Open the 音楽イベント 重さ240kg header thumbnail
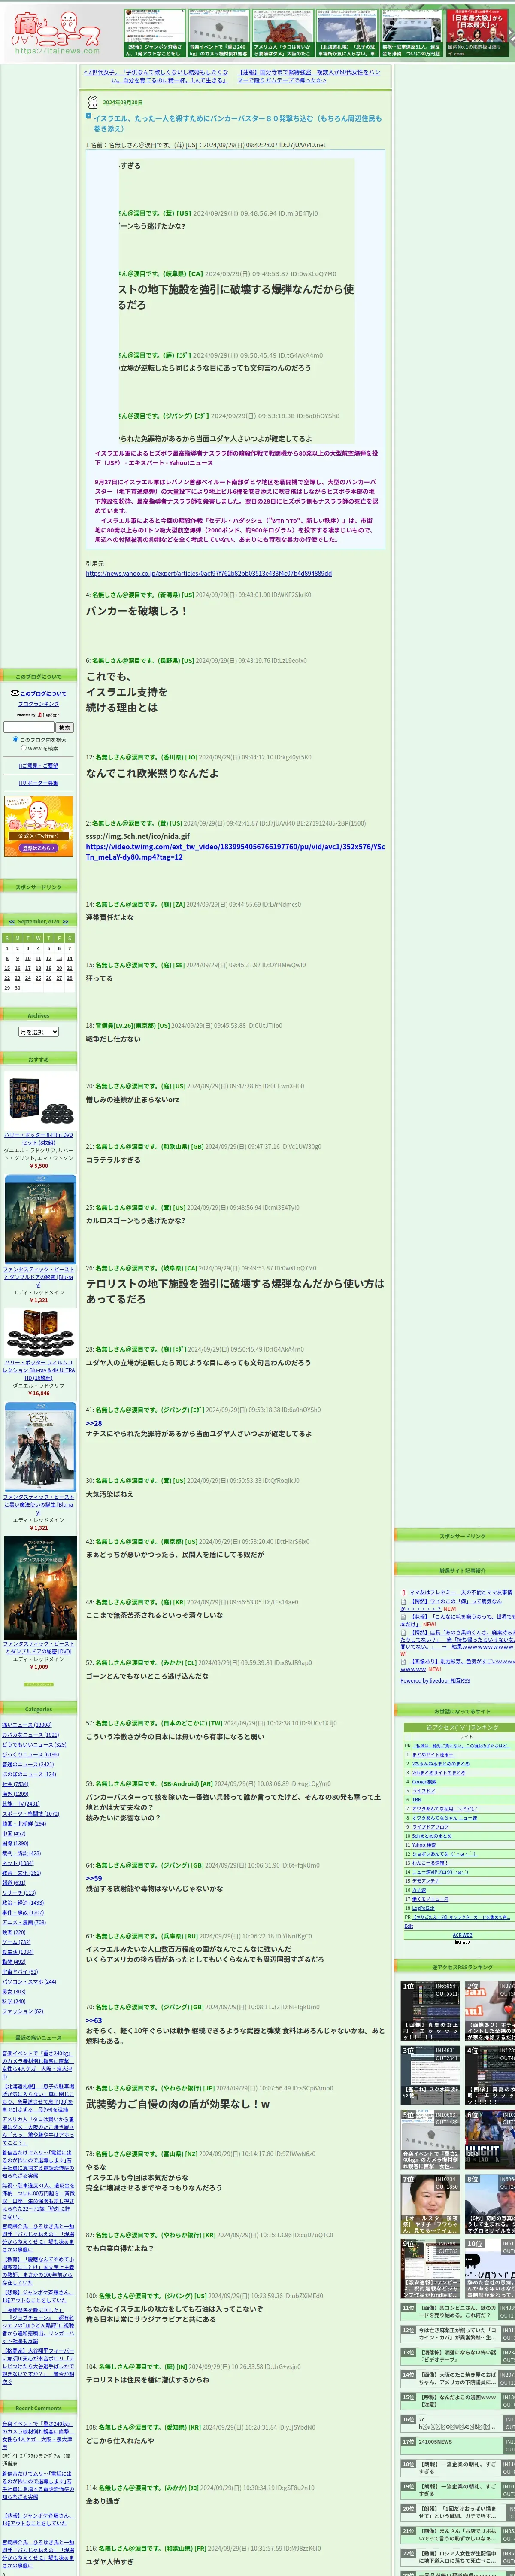Viewport: 515px width, 2576px height. tap(218, 33)
